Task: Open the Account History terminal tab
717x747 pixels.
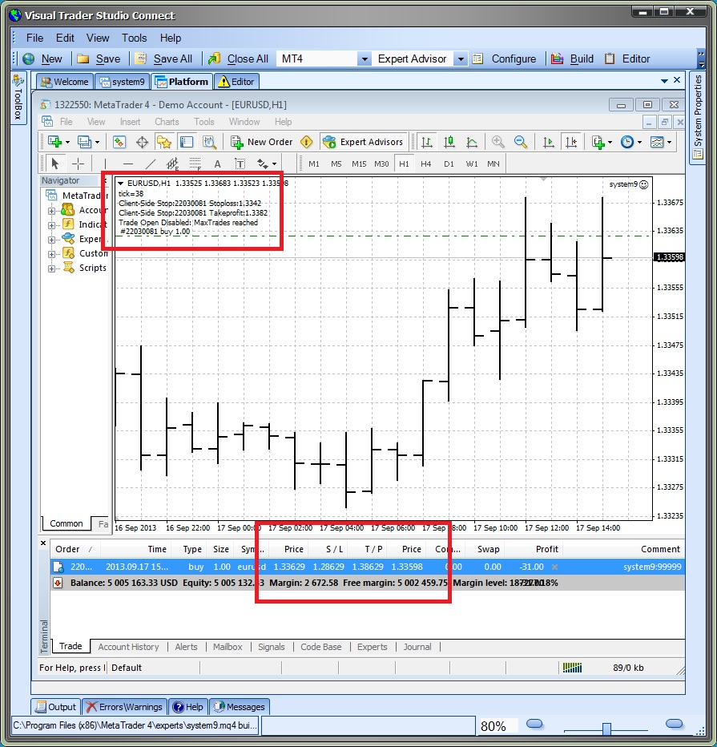Action: 128,647
